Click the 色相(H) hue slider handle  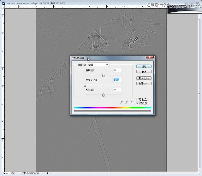pyautogui.click(x=103, y=75)
